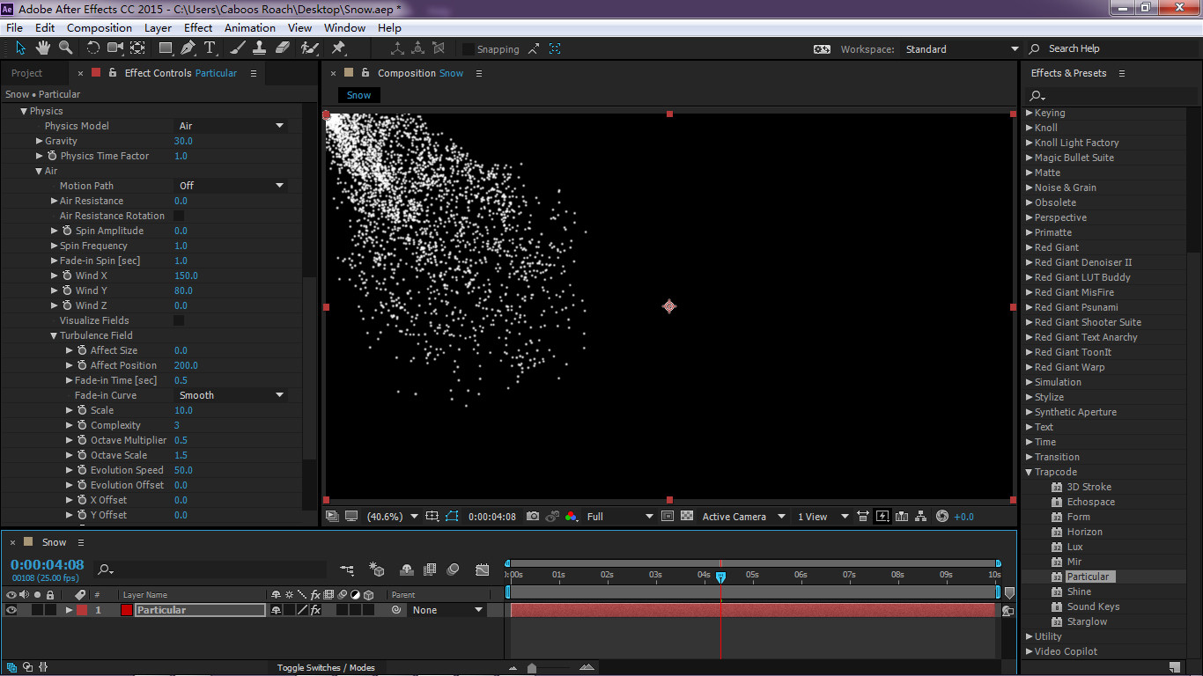The image size is (1203, 676).
Task: Switch to the Project panel tab
Action: [26, 73]
